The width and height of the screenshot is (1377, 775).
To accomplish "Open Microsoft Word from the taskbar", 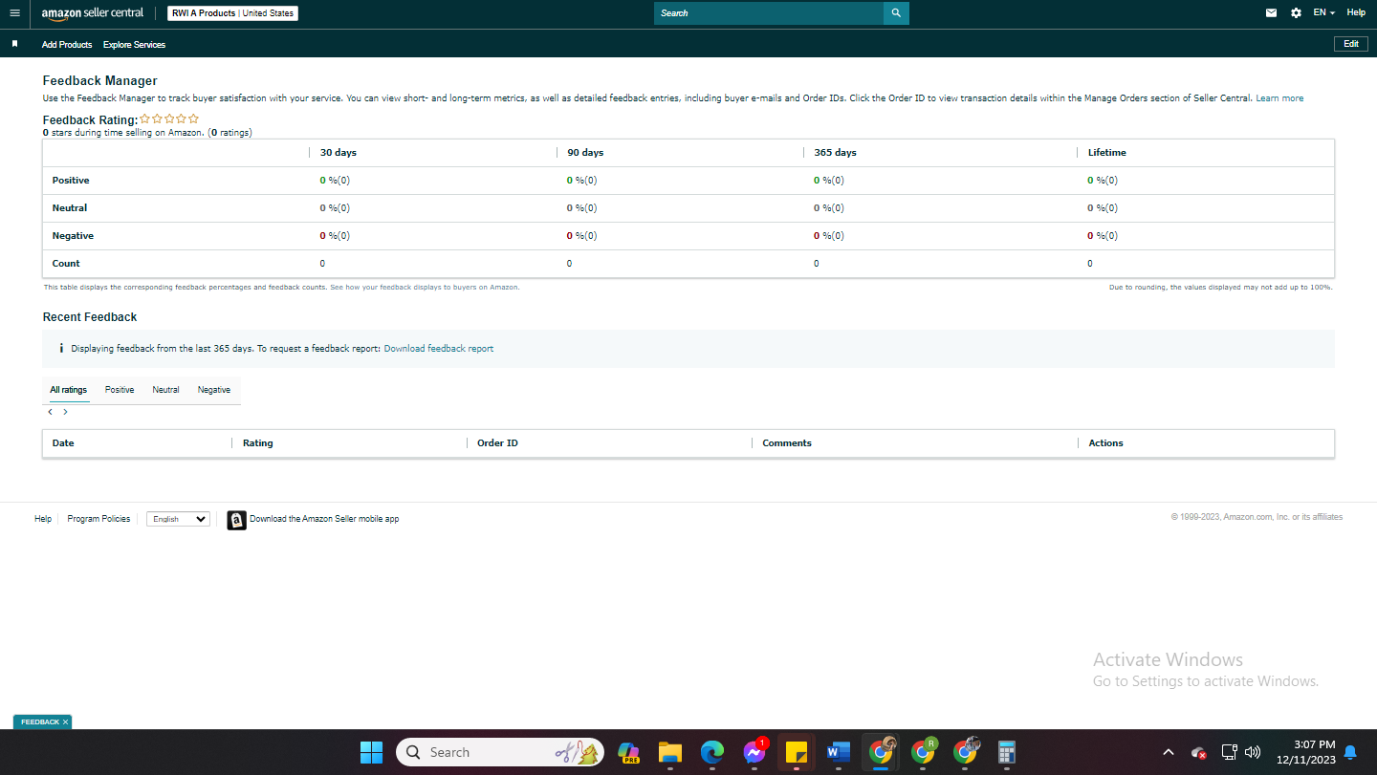I will click(x=838, y=752).
